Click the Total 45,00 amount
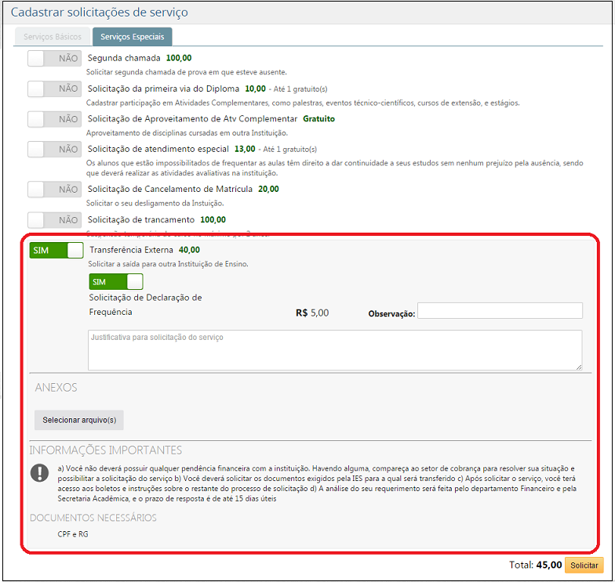 [x=548, y=565]
